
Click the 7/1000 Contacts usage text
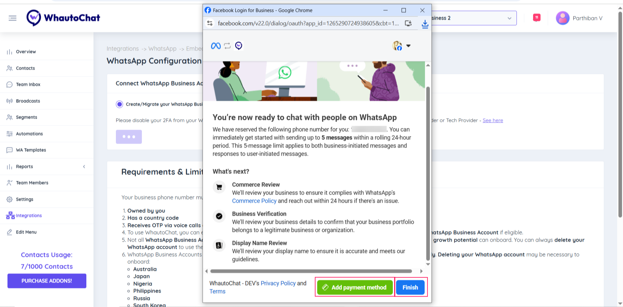click(x=47, y=266)
